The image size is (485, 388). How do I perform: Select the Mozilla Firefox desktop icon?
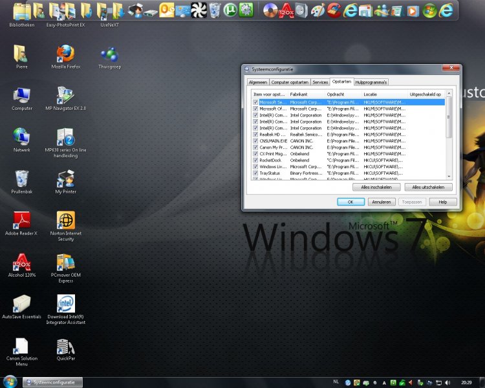65,57
